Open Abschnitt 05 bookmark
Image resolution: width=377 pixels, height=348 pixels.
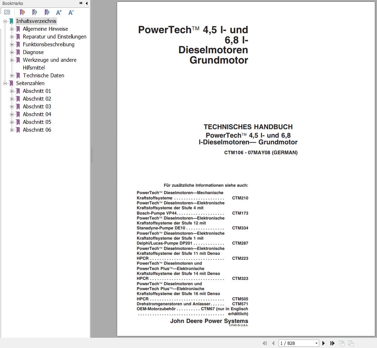click(37, 122)
